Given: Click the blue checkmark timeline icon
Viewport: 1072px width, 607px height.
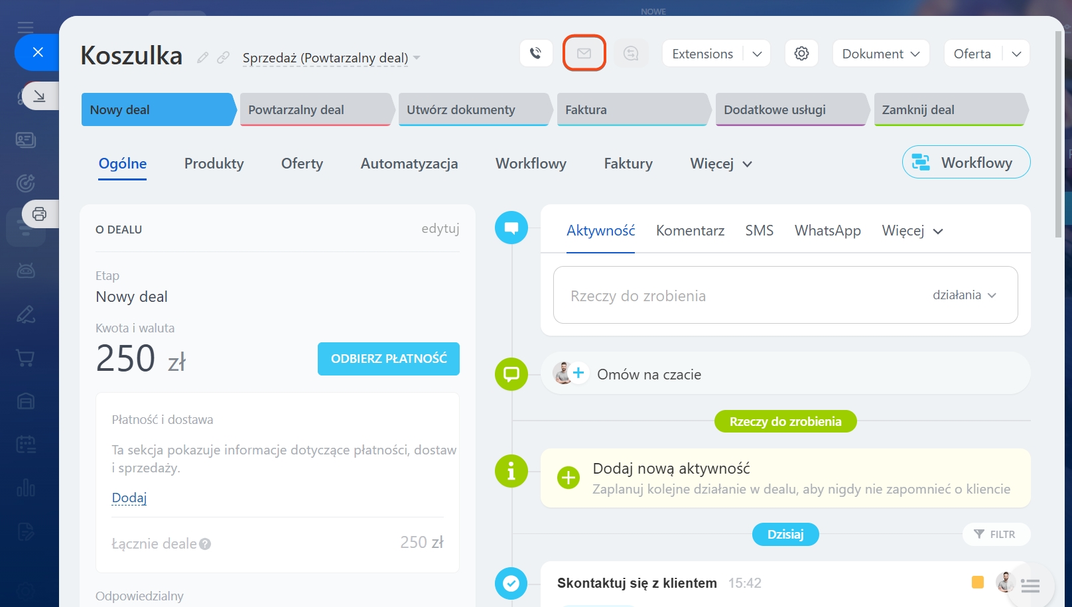Looking at the screenshot, I should click(x=511, y=583).
